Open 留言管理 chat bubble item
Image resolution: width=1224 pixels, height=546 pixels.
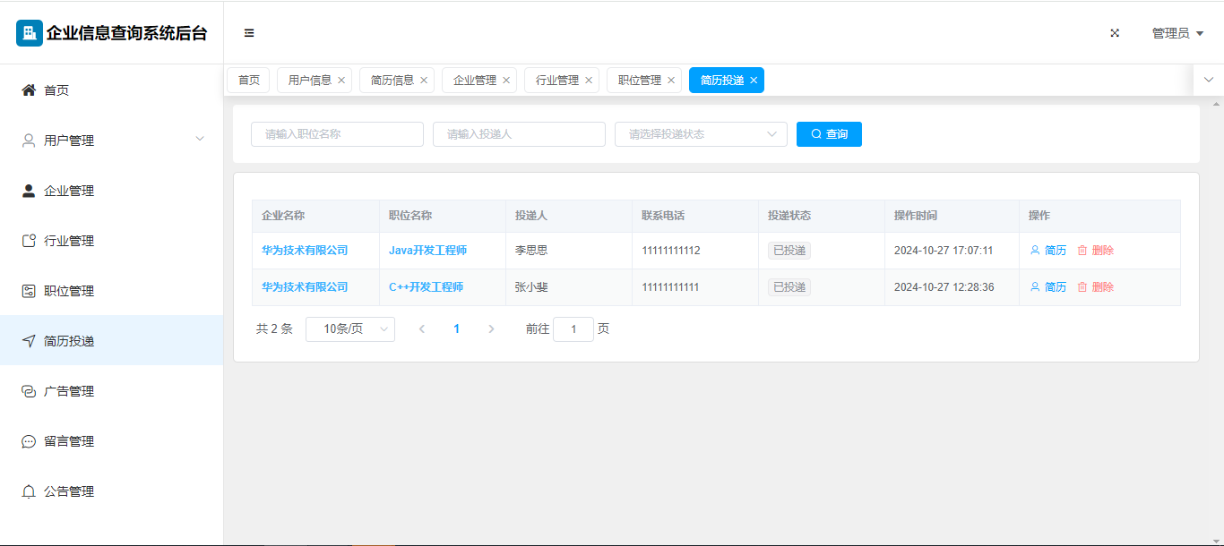(69, 441)
